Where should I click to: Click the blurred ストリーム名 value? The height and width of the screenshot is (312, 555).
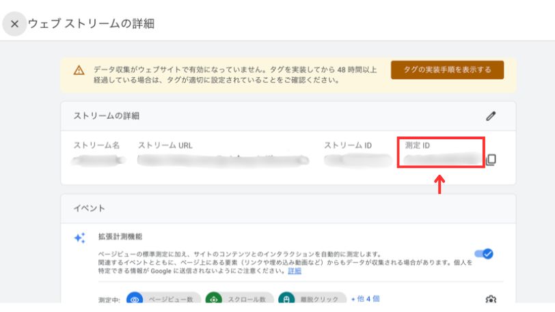[x=99, y=160]
